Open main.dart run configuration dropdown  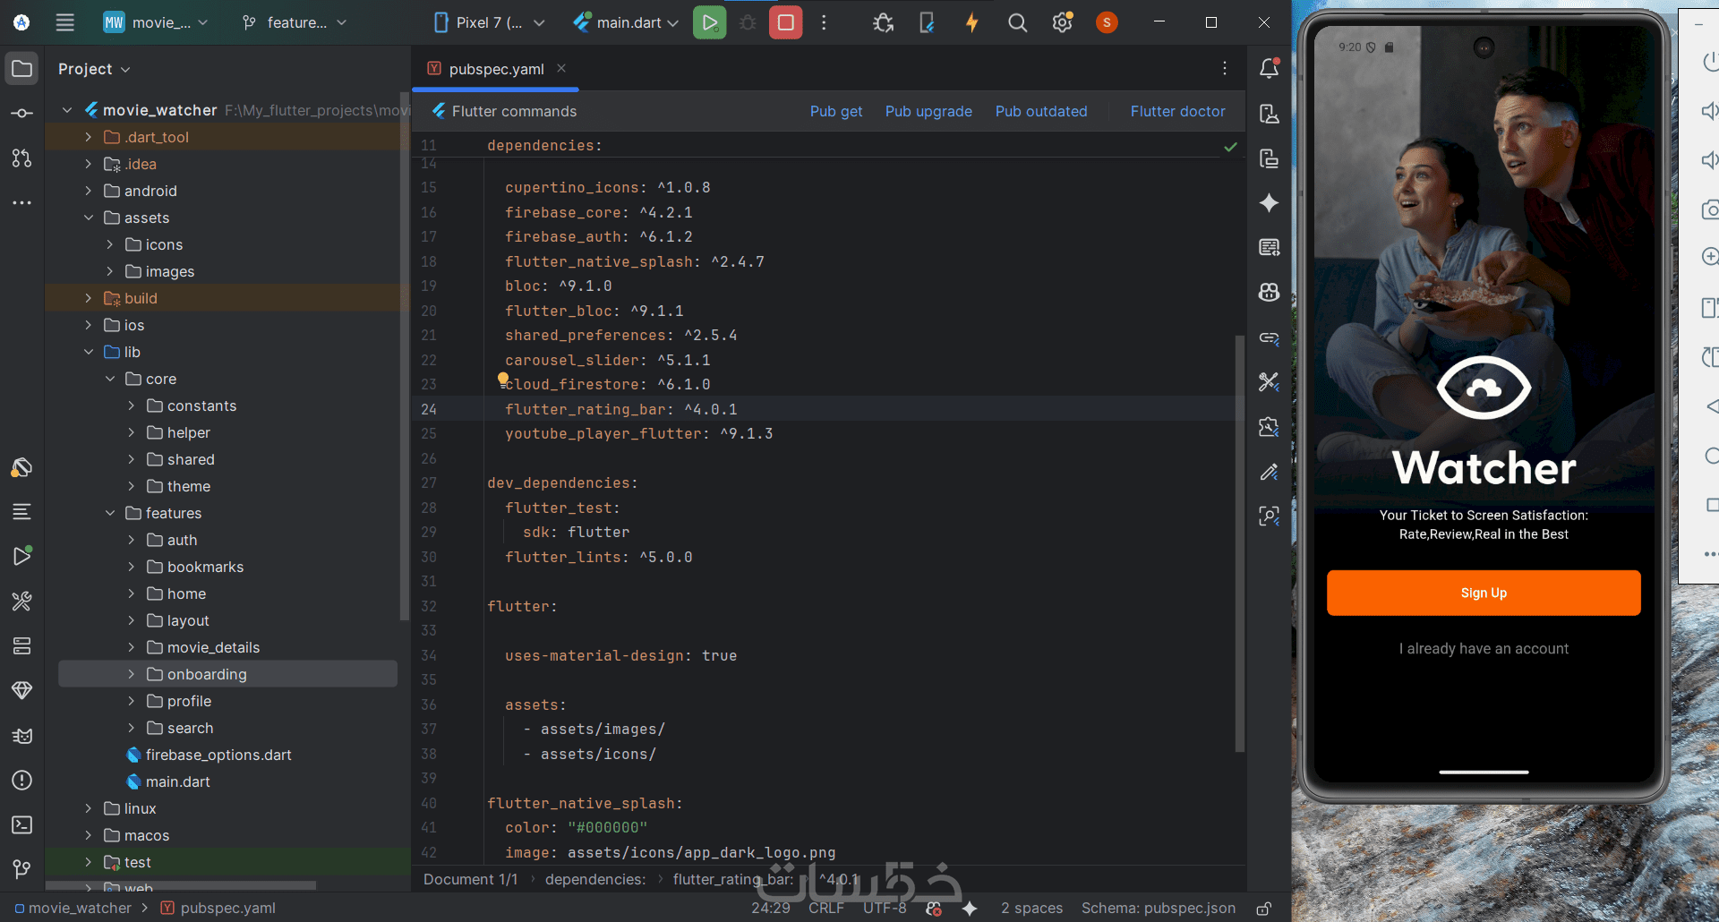tap(626, 22)
